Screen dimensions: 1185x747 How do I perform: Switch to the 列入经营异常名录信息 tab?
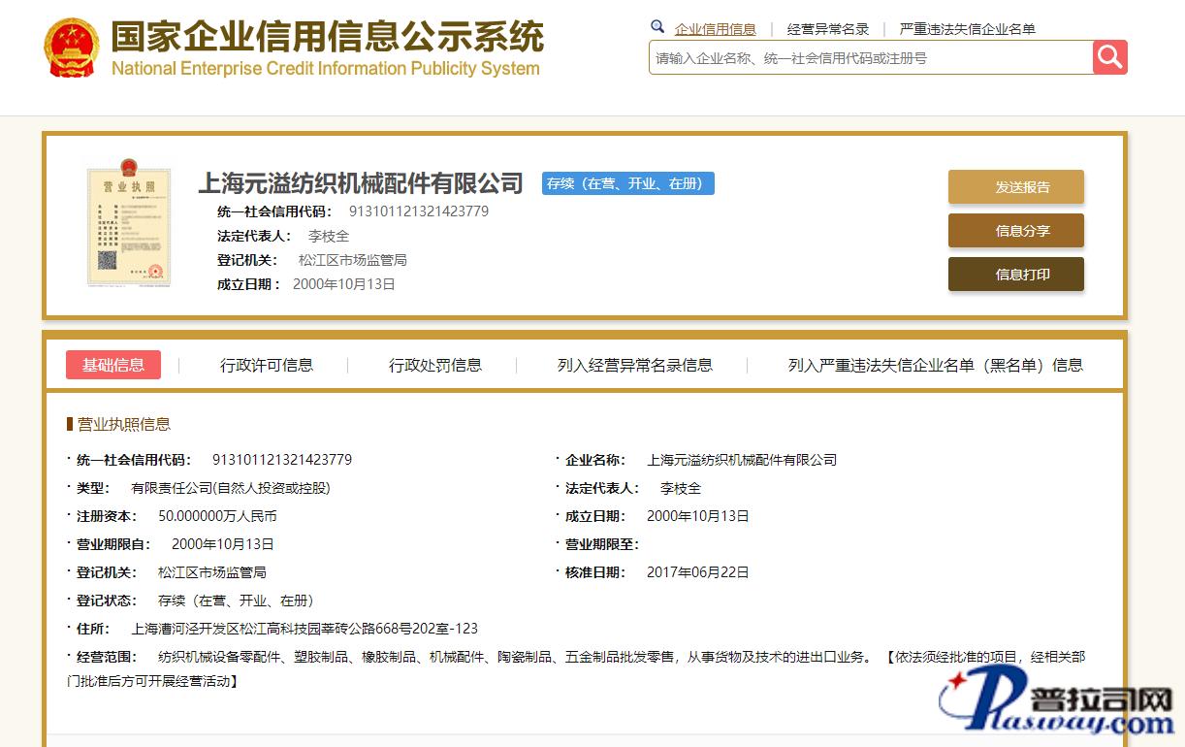[x=635, y=365]
